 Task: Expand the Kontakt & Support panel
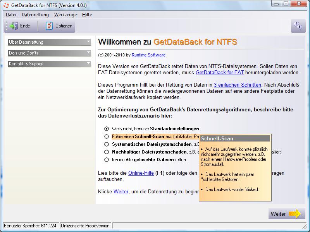pos(50,64)
